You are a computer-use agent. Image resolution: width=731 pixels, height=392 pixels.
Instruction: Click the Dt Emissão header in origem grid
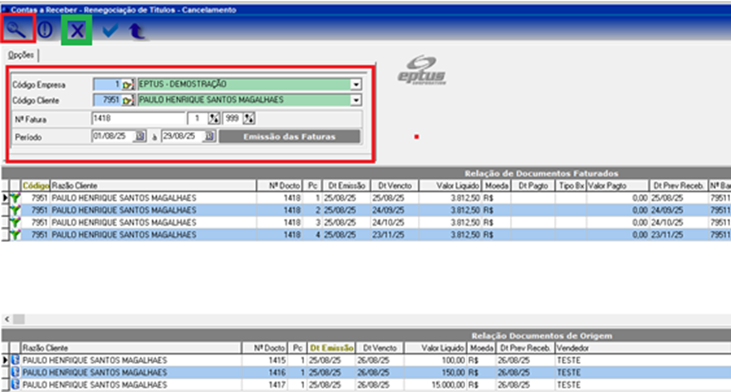pos(331,347)
